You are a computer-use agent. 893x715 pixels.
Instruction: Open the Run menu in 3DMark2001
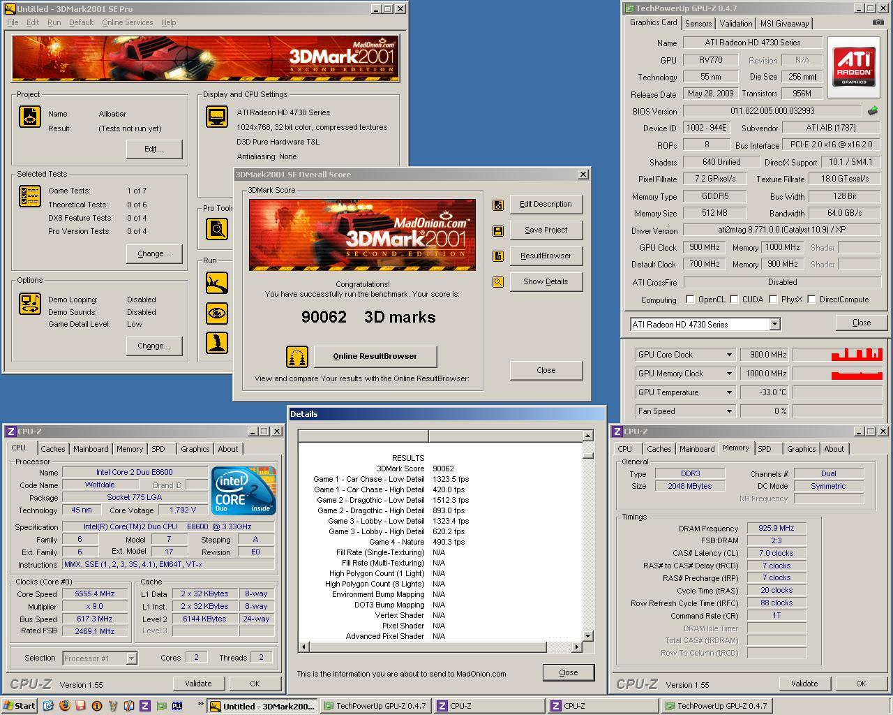(x=54, y=22)
